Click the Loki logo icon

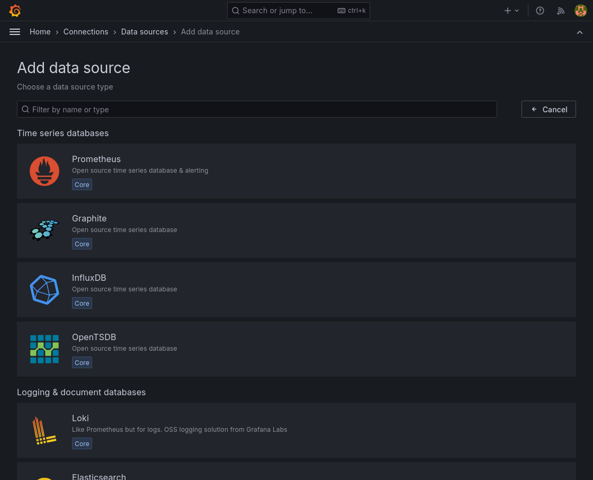click(x=44, y=430)
